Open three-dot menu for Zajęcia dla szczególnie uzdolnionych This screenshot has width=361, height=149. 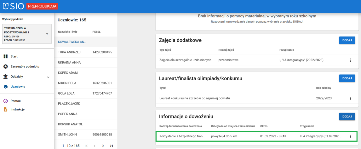coord(351,60)
